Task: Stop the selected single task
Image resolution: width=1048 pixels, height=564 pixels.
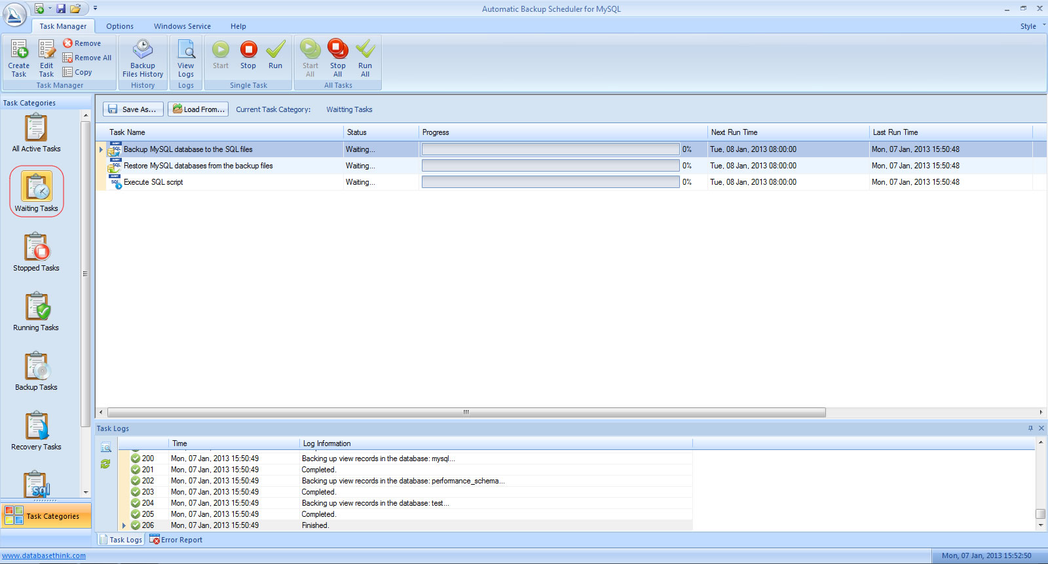Action: pyautogui.click(x=248, y=55)
